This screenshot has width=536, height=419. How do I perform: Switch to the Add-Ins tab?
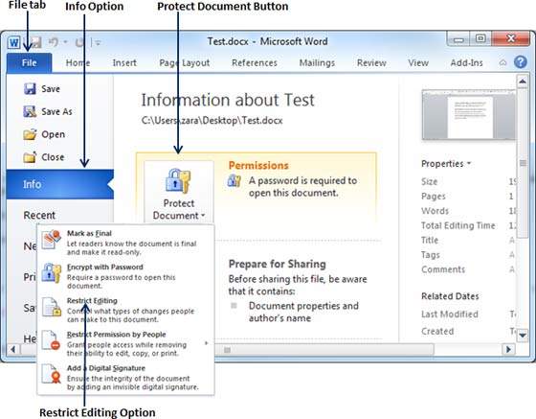coord(467,62)
